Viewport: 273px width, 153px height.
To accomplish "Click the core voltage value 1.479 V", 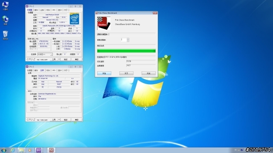I will (x=62, y=23).
